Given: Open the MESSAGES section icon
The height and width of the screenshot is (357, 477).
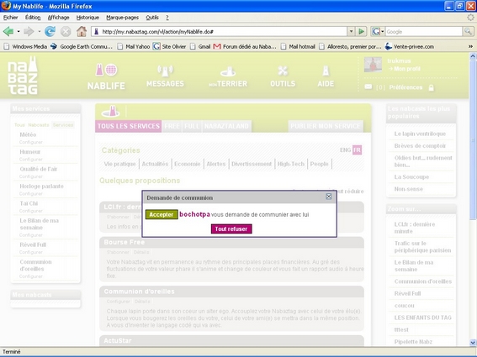Looking at the screenshot, I should pyautogui.click(x=165, y=71).
